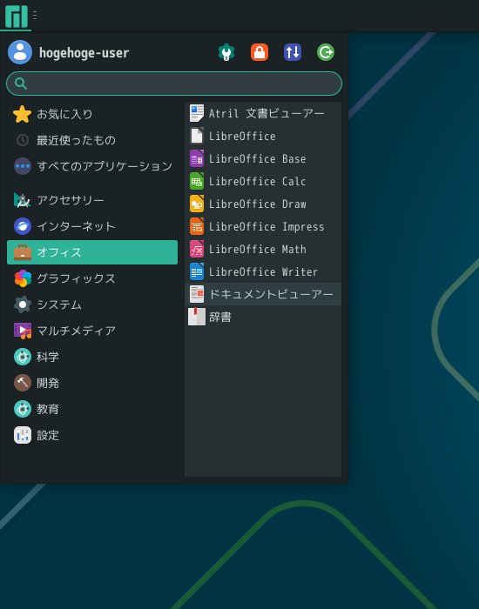Launch LibreOffice Writer
Viewport: 479px width, 609px height.
tap(263, 271)
